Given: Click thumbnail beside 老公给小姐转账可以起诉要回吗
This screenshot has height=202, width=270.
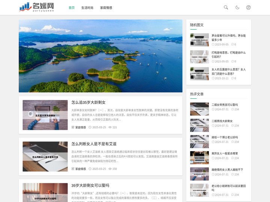Looking at the screenshot, I should [199, 190].
